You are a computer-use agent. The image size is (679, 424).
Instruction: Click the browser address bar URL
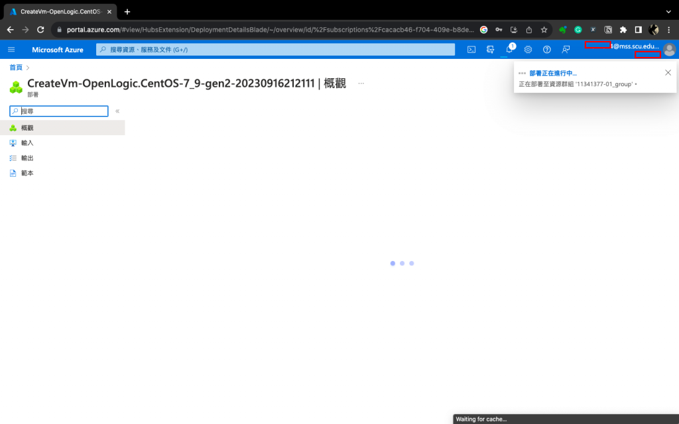271,30
